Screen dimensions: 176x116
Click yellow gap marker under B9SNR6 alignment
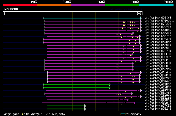coord(114,101)
